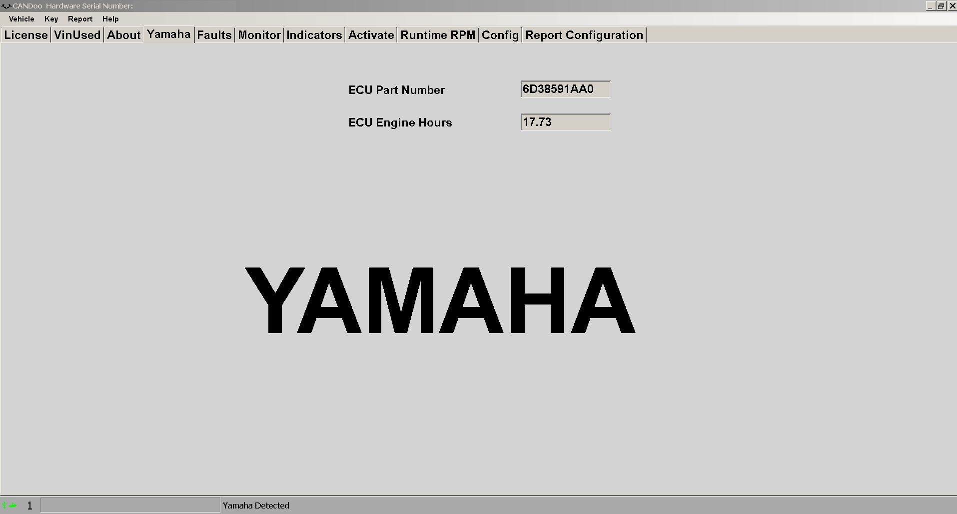Screen dimensions: 957x514
Task: Close the CANDoo window
Action: coord(952,6)
